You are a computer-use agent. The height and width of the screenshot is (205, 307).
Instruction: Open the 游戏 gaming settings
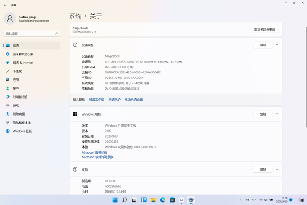click(16, 105)
